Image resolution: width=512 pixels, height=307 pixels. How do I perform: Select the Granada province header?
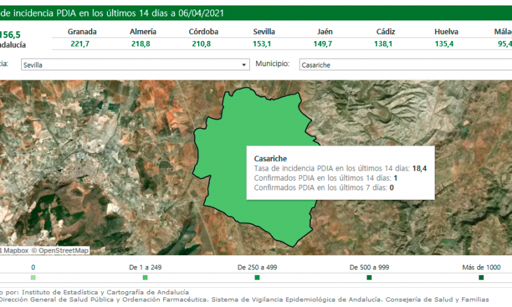tap(82, 32)
